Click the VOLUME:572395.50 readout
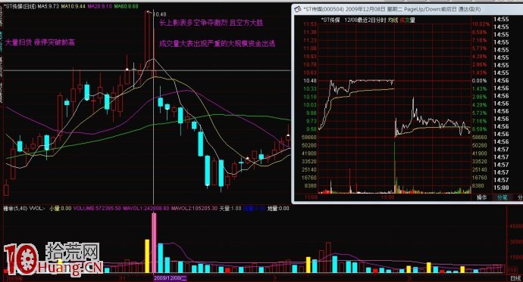This screenshot has height=282, width=523. [97, 209]
